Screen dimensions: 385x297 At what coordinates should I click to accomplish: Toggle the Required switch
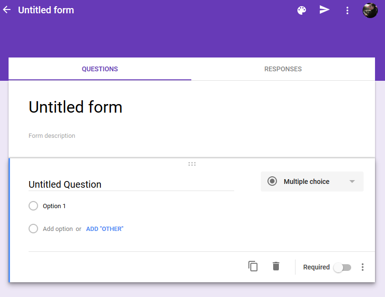point(342,268)
